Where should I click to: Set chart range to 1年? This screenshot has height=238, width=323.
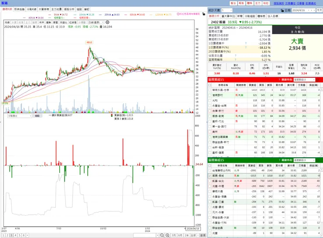pos(187,235)
